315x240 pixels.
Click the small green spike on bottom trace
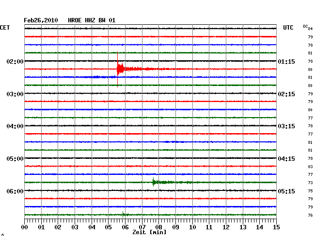point(123,215)
